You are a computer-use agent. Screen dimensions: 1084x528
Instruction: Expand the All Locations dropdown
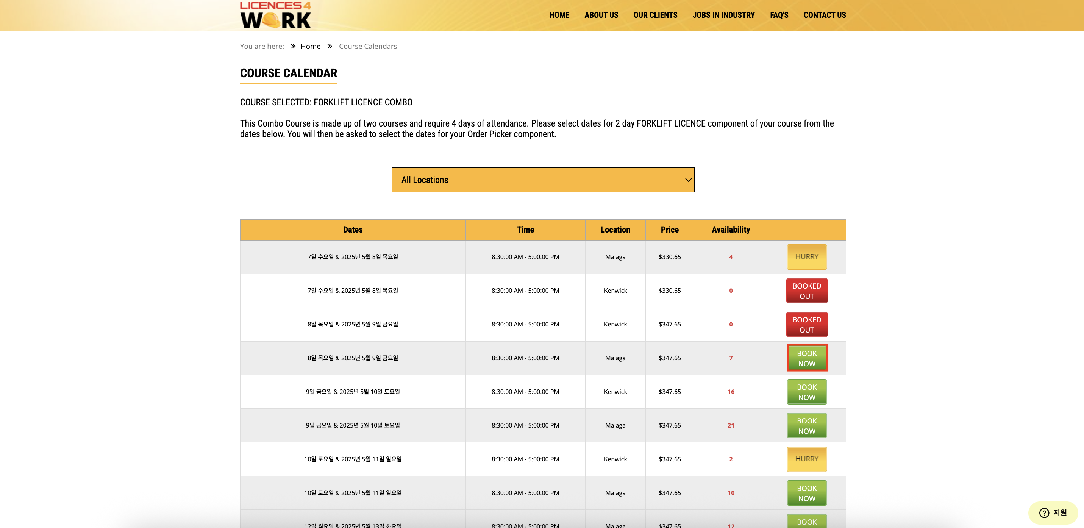click(x=542, y=180)
